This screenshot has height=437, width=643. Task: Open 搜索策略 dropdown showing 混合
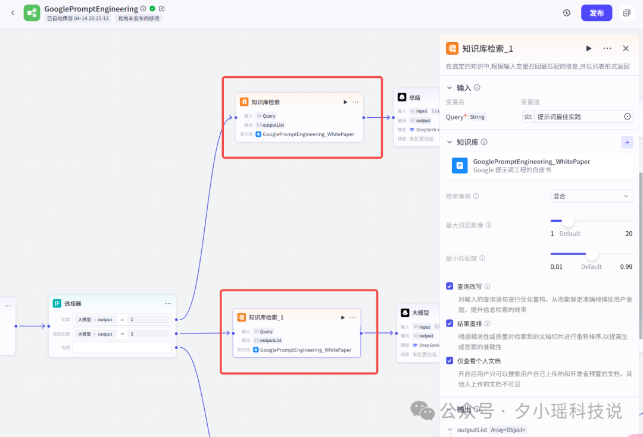(x=591, y=196)
